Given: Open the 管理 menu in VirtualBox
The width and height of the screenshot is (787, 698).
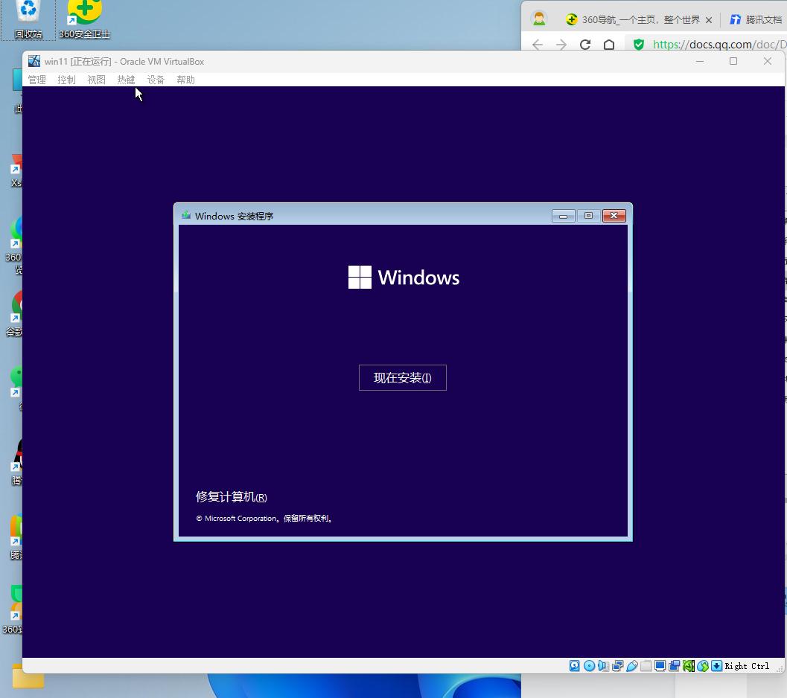Looking at the screenshot, I should pyautogui.click(x=36, y=80).
